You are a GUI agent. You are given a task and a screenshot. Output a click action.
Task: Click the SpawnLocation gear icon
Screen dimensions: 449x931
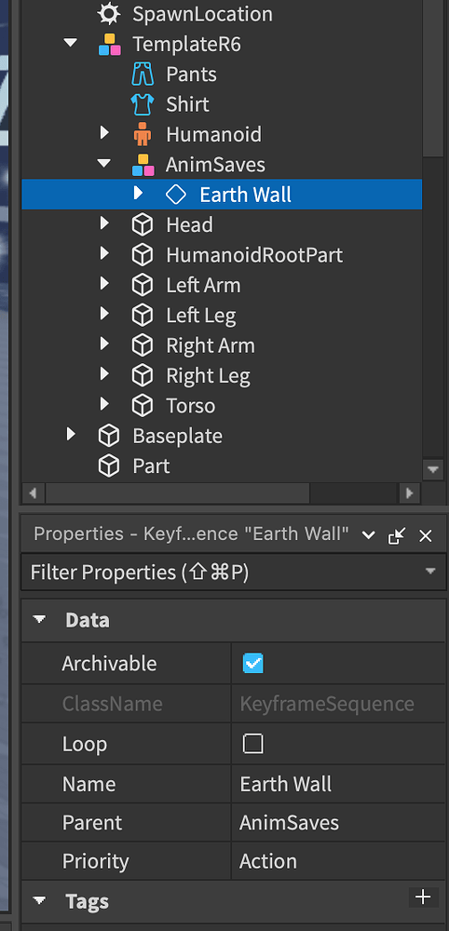click(x=109, y=14)
